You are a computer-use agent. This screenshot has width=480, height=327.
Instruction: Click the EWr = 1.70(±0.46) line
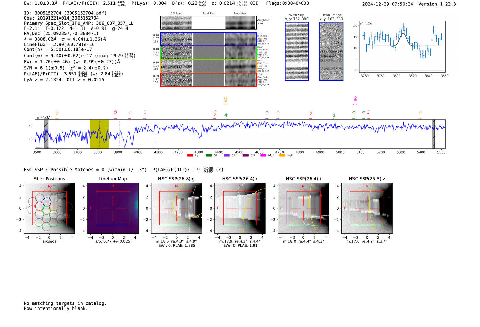72,62
